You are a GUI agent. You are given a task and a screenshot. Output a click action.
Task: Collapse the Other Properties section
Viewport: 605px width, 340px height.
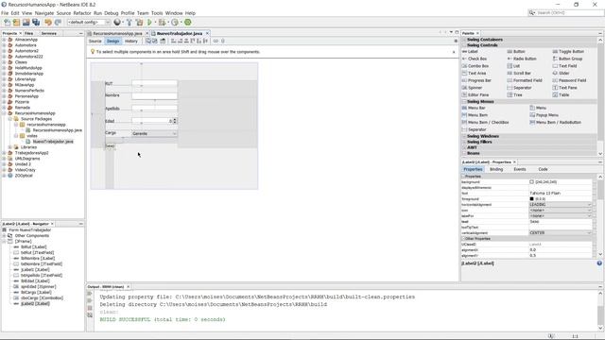click(x=463, y=239)
